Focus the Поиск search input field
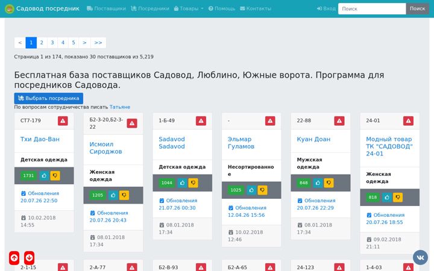The width and height of the screenshot is (434, 271). [x=372, y=8]
